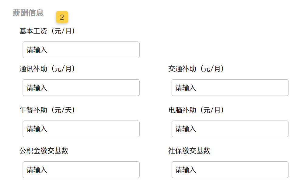The height and width of the screenshot is (189, 300).
Task: Select the 交通补助（元/月）label
Action: click(196, 69)
